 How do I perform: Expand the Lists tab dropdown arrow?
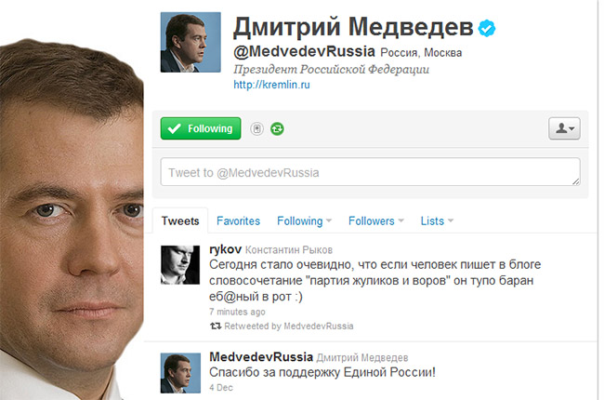pyautogui.click(x=451, y=221)
